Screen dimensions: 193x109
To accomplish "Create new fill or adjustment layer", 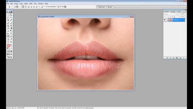I will pos(177,58).
